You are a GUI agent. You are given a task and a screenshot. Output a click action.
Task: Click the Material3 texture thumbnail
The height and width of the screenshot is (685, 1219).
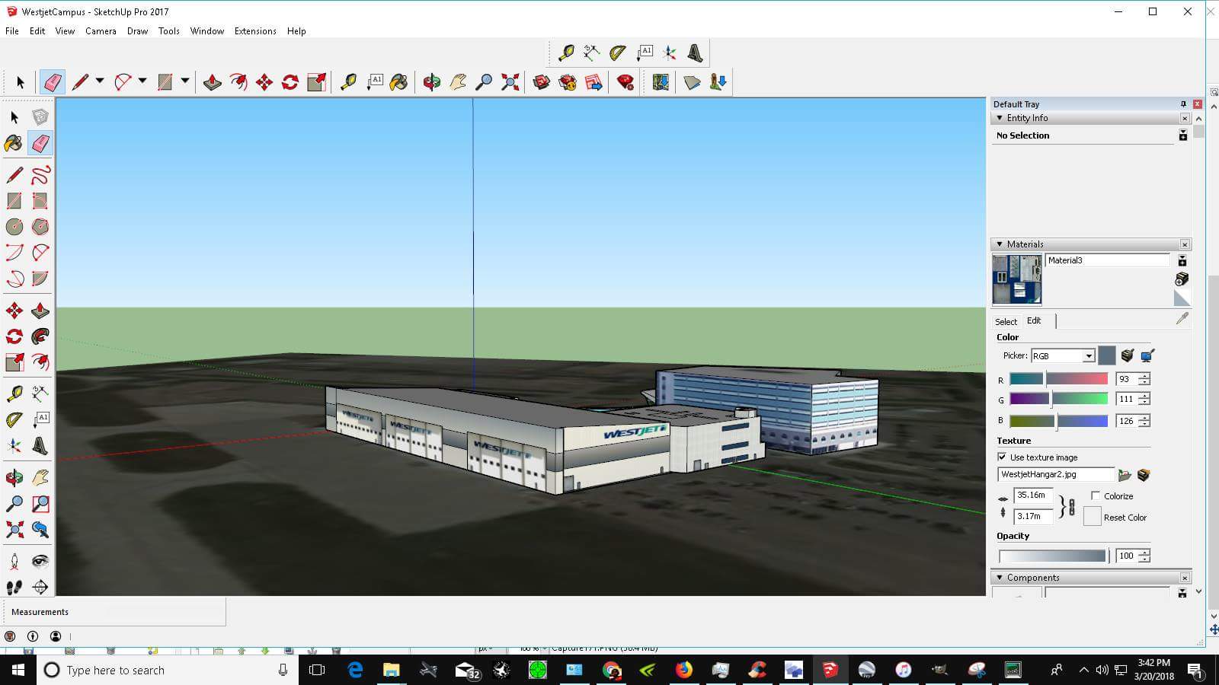coord(1016,278)
